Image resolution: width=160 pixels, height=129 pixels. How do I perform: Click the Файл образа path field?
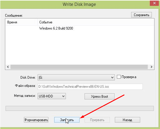click(x=90, y=87)
